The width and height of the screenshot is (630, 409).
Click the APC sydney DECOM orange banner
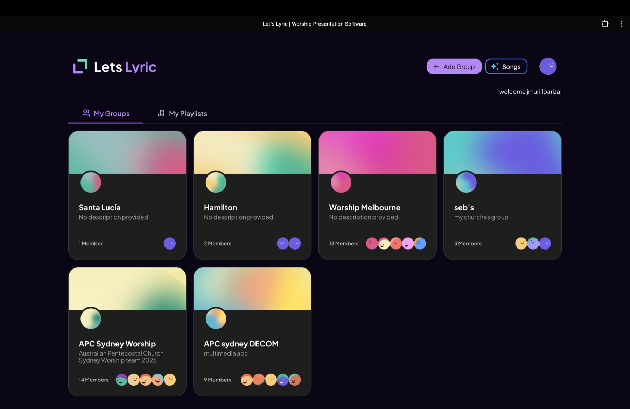tap(252, 289)
